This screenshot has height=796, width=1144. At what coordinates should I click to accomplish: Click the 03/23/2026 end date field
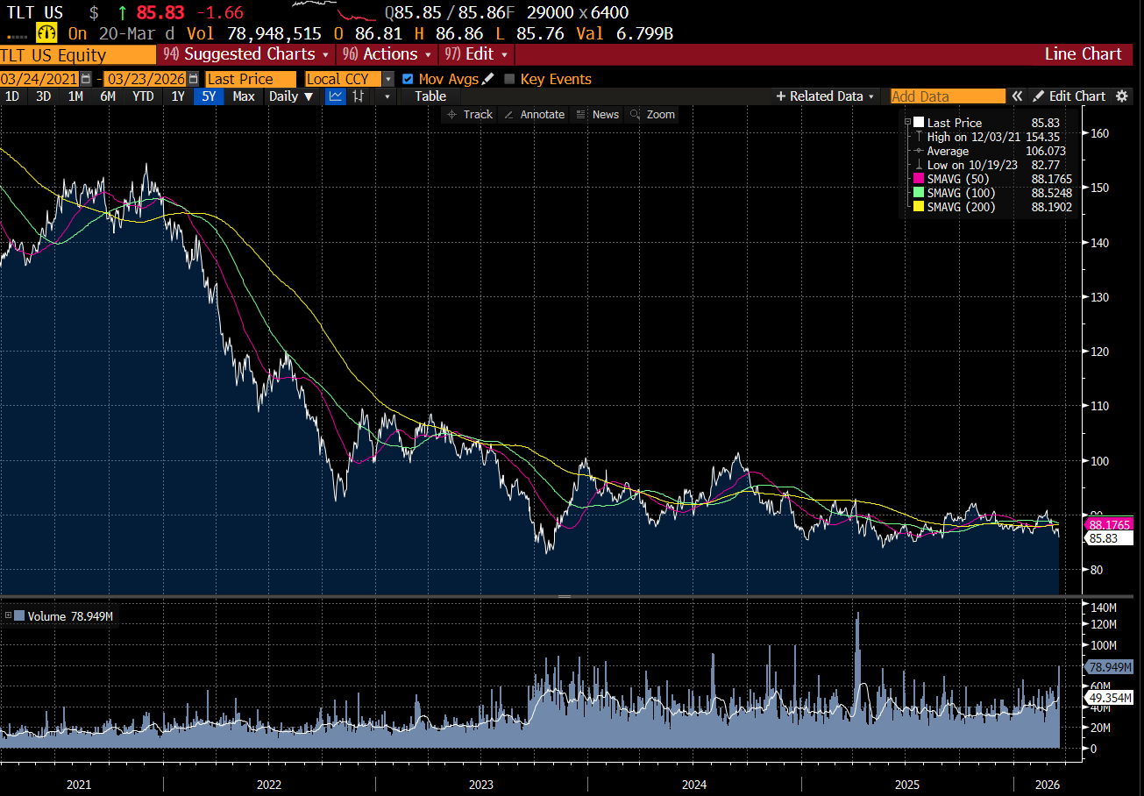146,79
